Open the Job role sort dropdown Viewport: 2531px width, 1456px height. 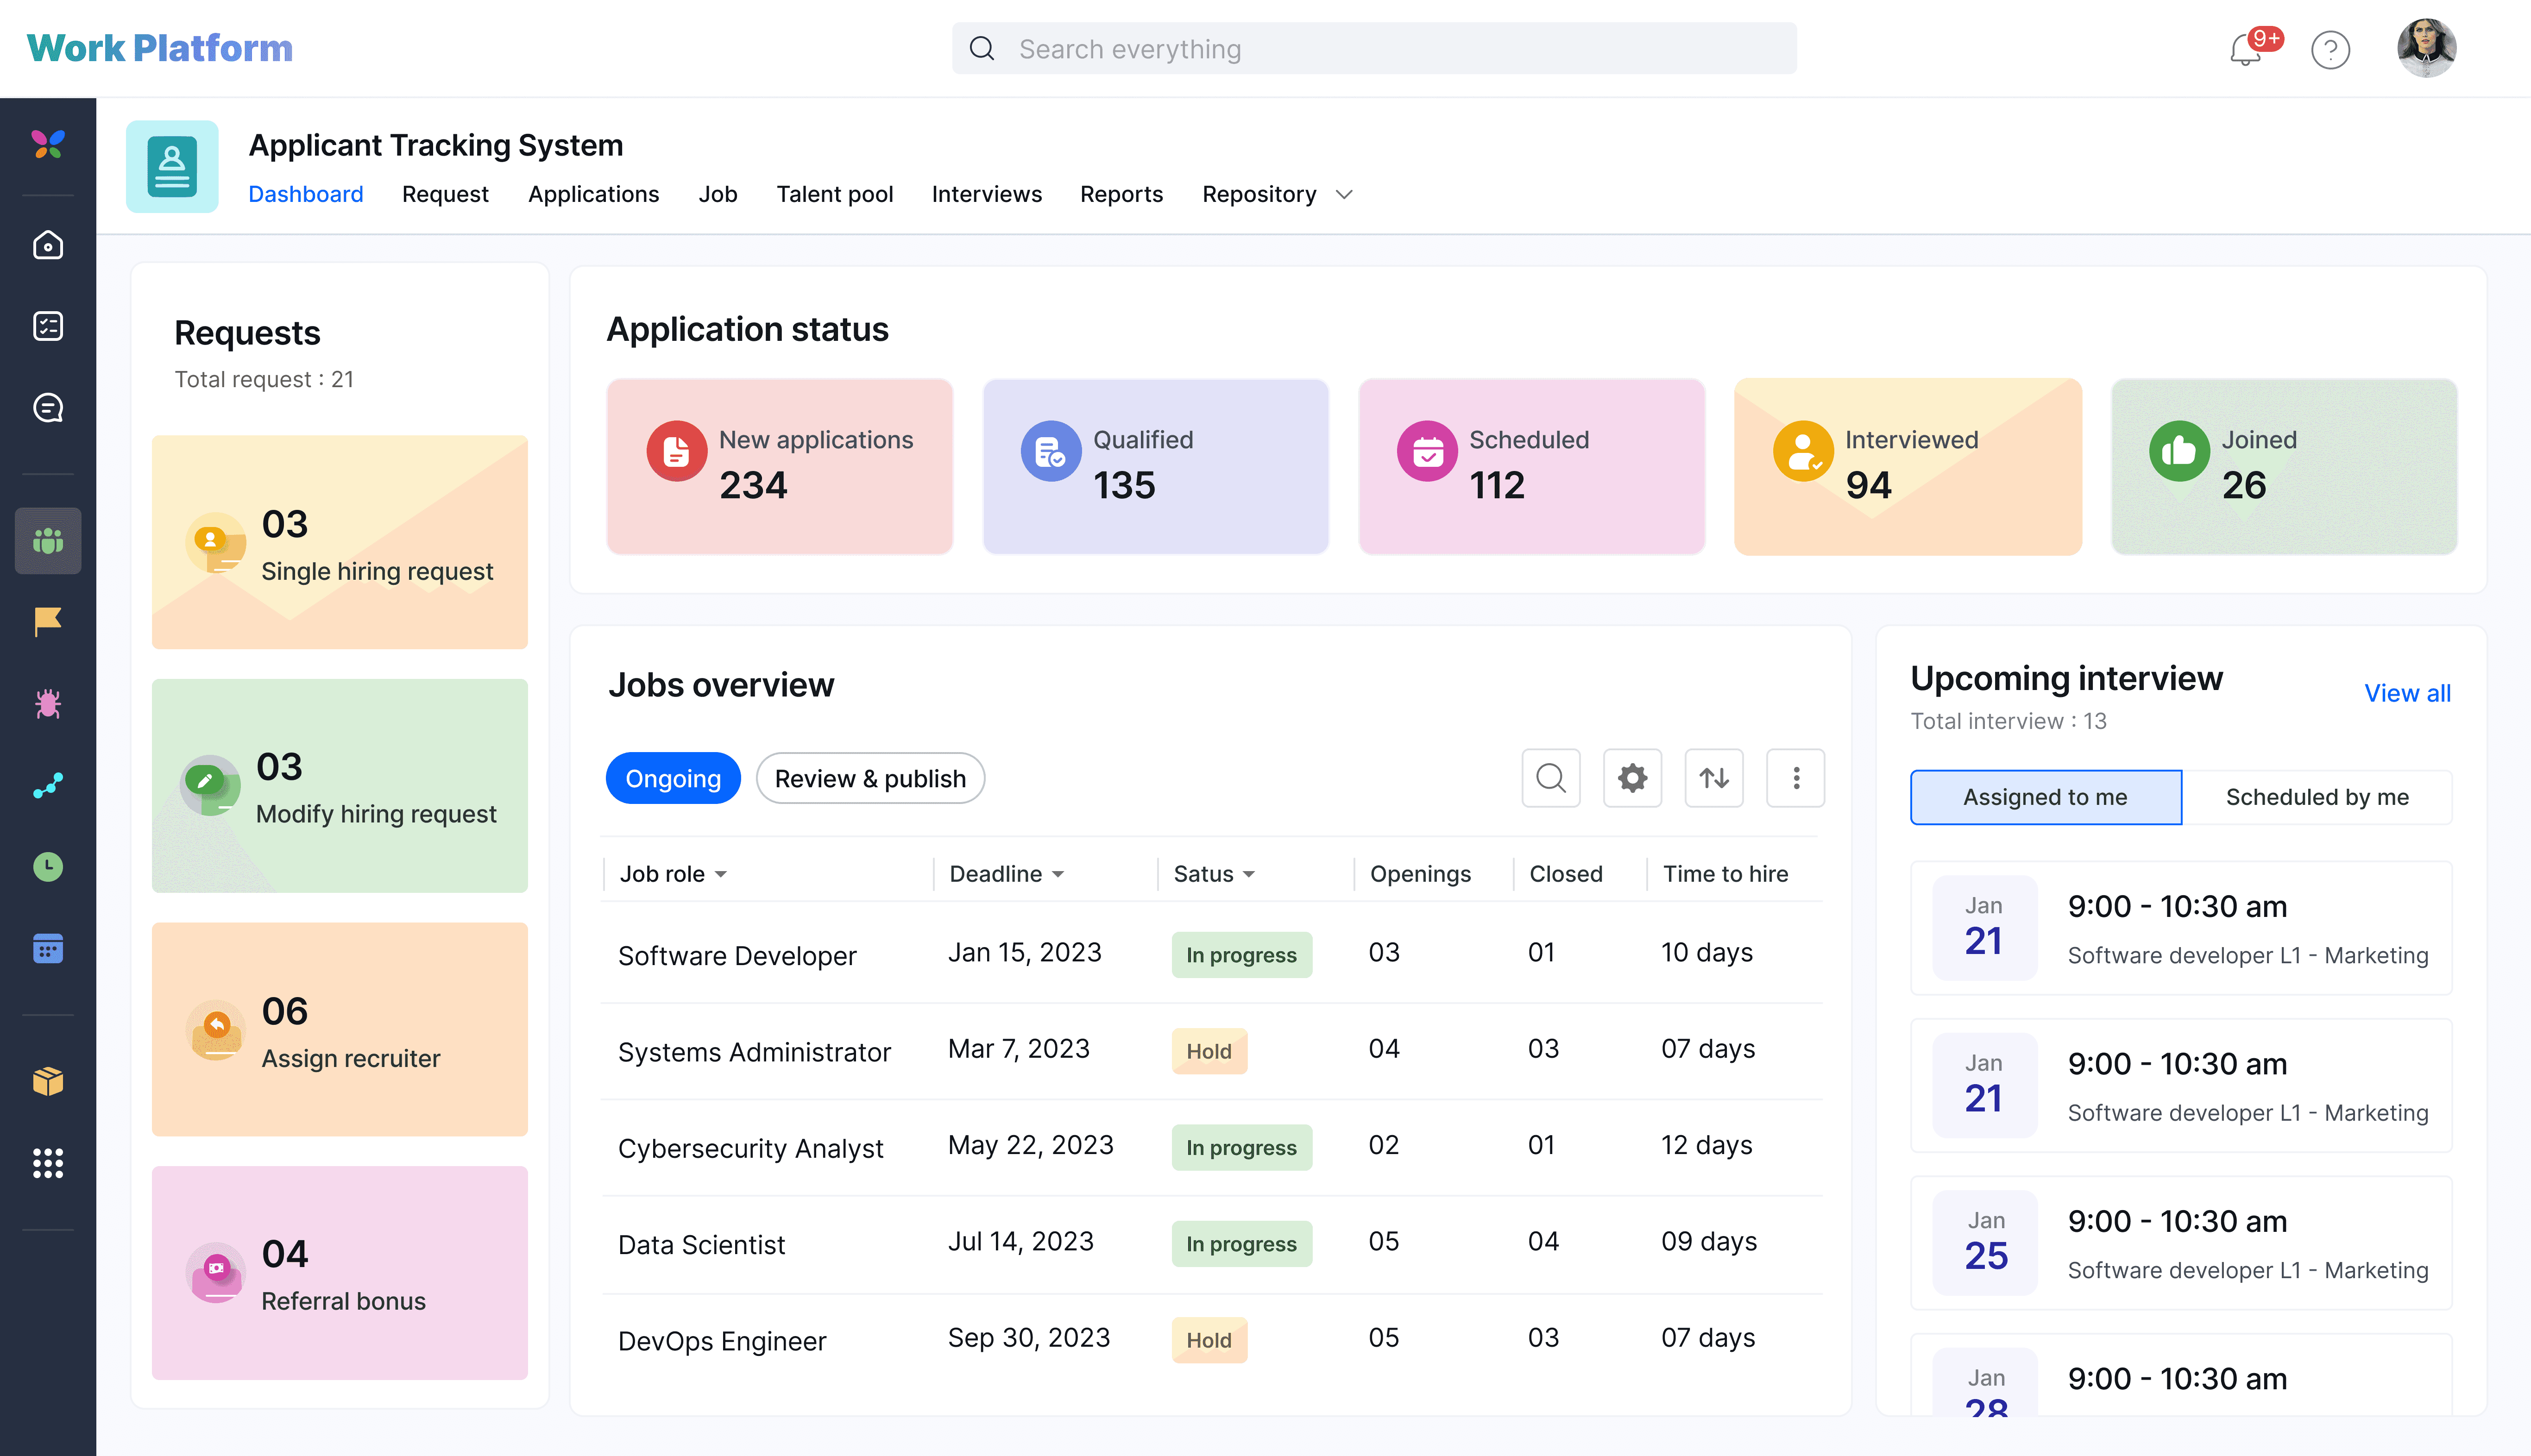(x=673, y=873)
